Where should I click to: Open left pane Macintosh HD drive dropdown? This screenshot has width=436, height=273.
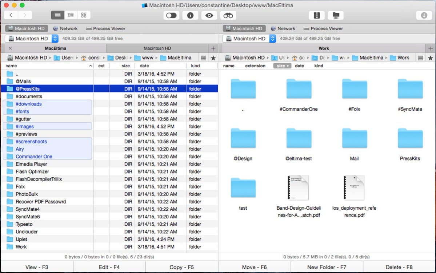(x=32, y=39)
